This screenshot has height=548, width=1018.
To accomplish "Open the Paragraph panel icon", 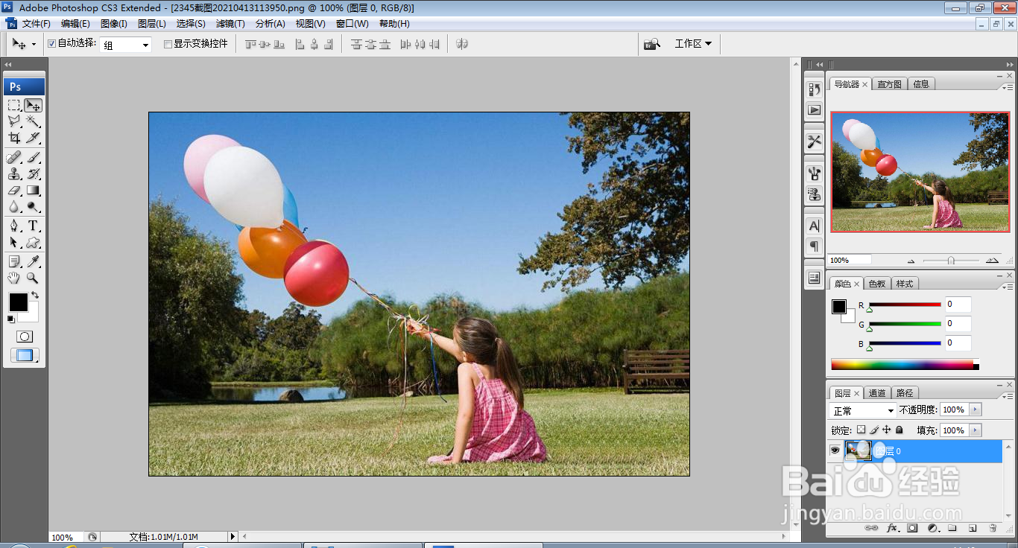I will [x=814, y=246].
